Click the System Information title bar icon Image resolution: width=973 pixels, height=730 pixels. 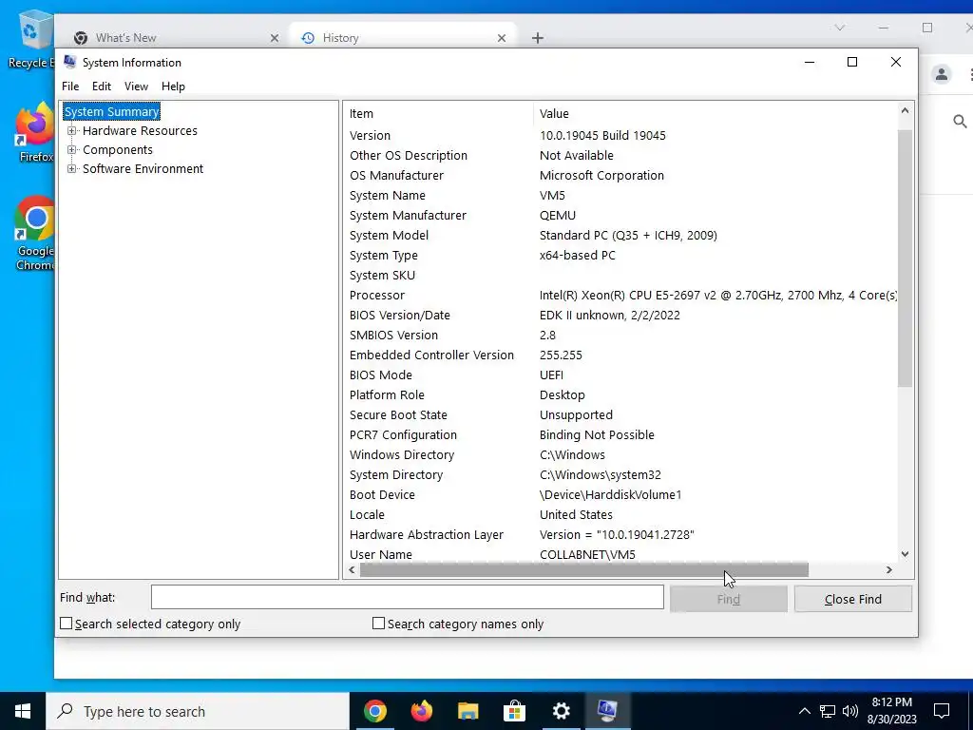(x=70, y=62)
